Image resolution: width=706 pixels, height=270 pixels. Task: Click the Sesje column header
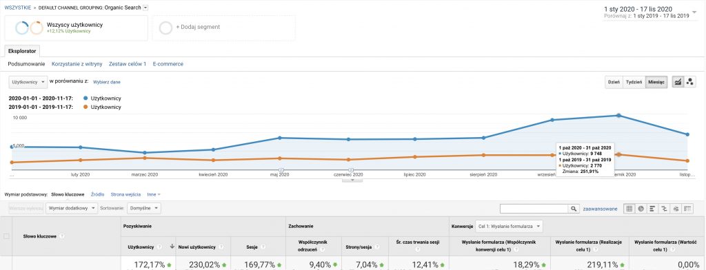pos(252,247)
